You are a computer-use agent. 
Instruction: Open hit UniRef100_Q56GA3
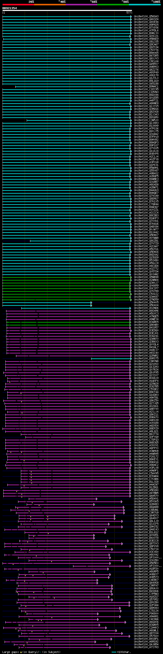[146, 16]
